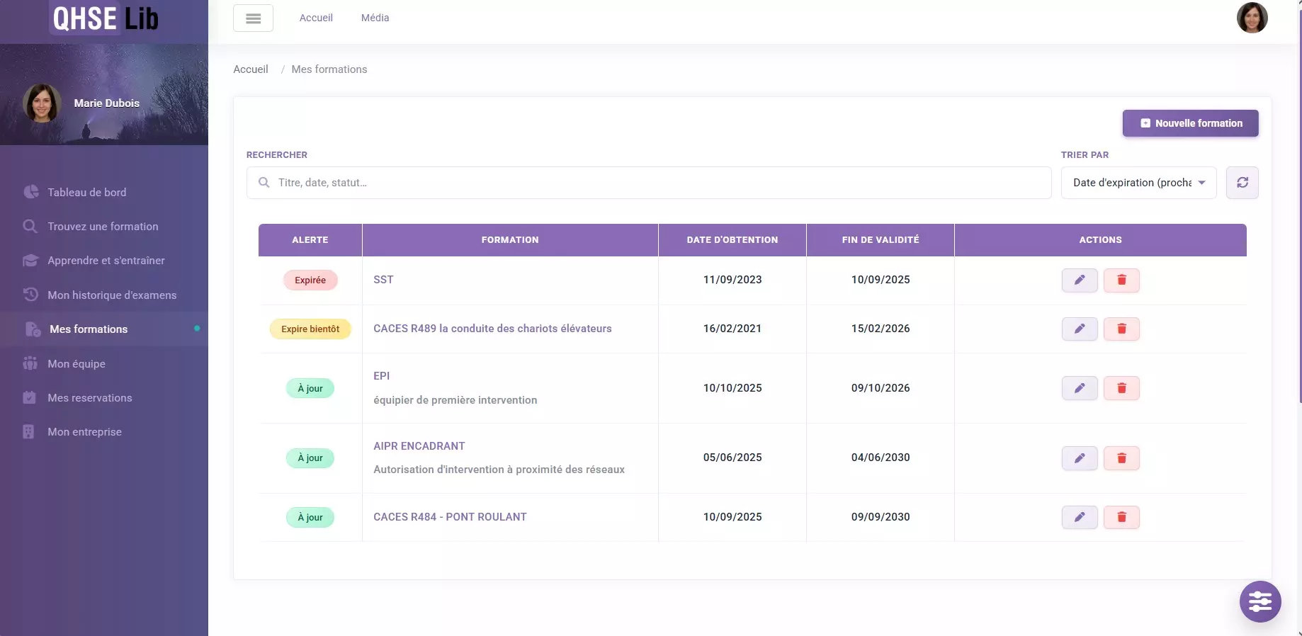Click the search field for formations
The image size is (1302, 636).
pos(648,183)
